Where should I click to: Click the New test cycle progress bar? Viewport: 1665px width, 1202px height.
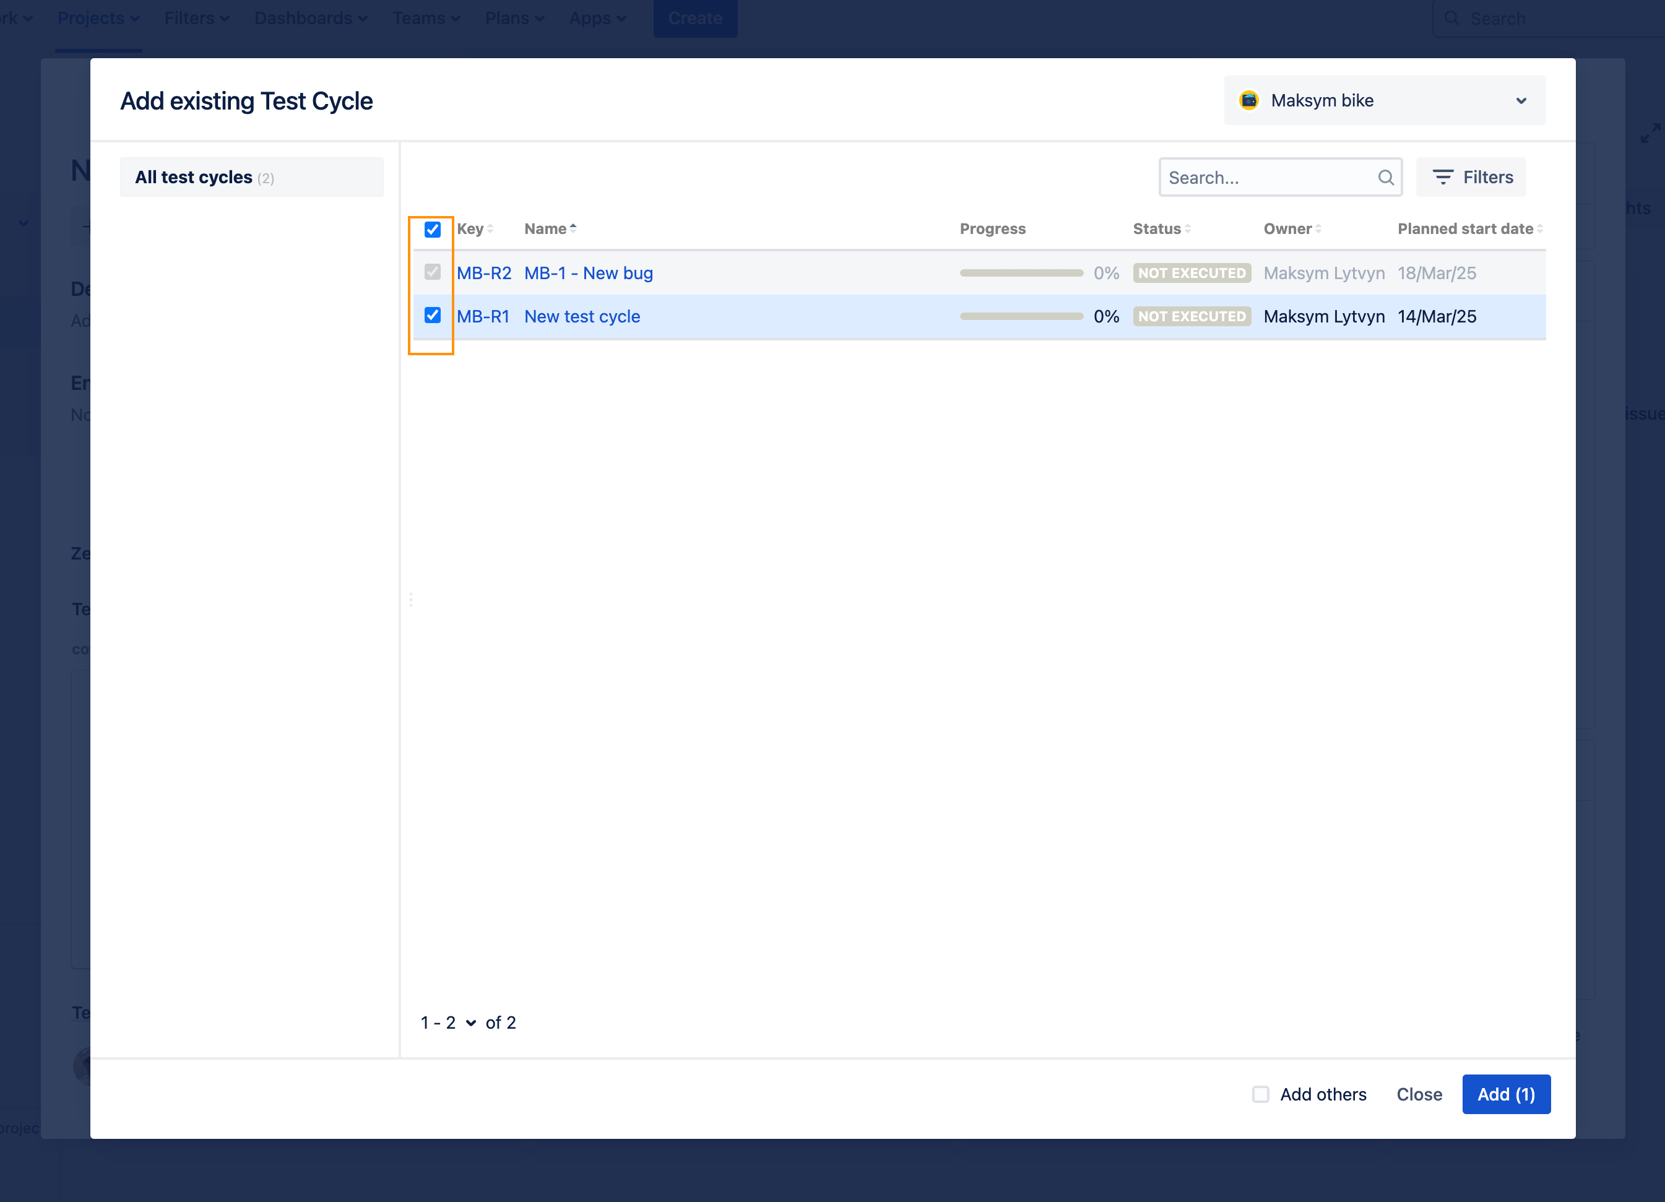[1021, 316]
